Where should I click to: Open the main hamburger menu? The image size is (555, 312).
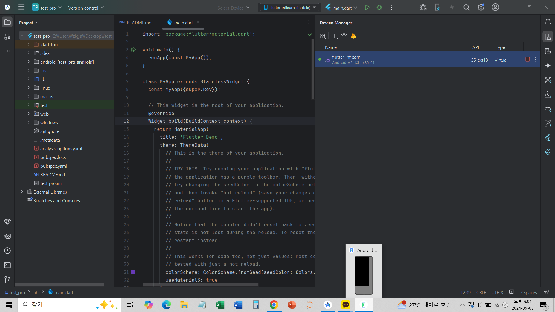click(21, 8)
